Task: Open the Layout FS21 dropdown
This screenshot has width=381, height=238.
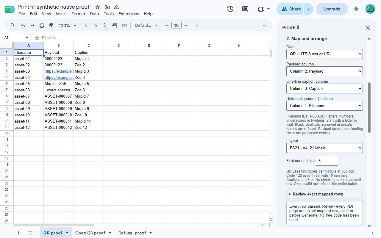Action: tap(324, 148)
